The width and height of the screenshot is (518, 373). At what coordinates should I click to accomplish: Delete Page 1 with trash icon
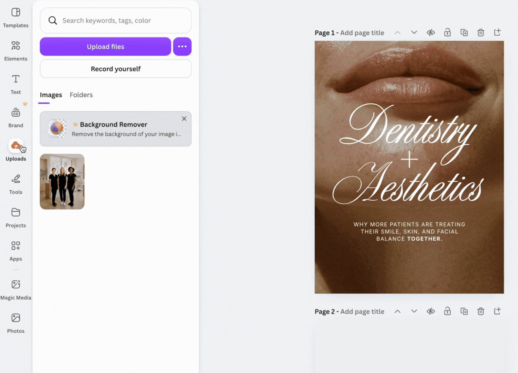pyautogui.click(x=481, y=32)
